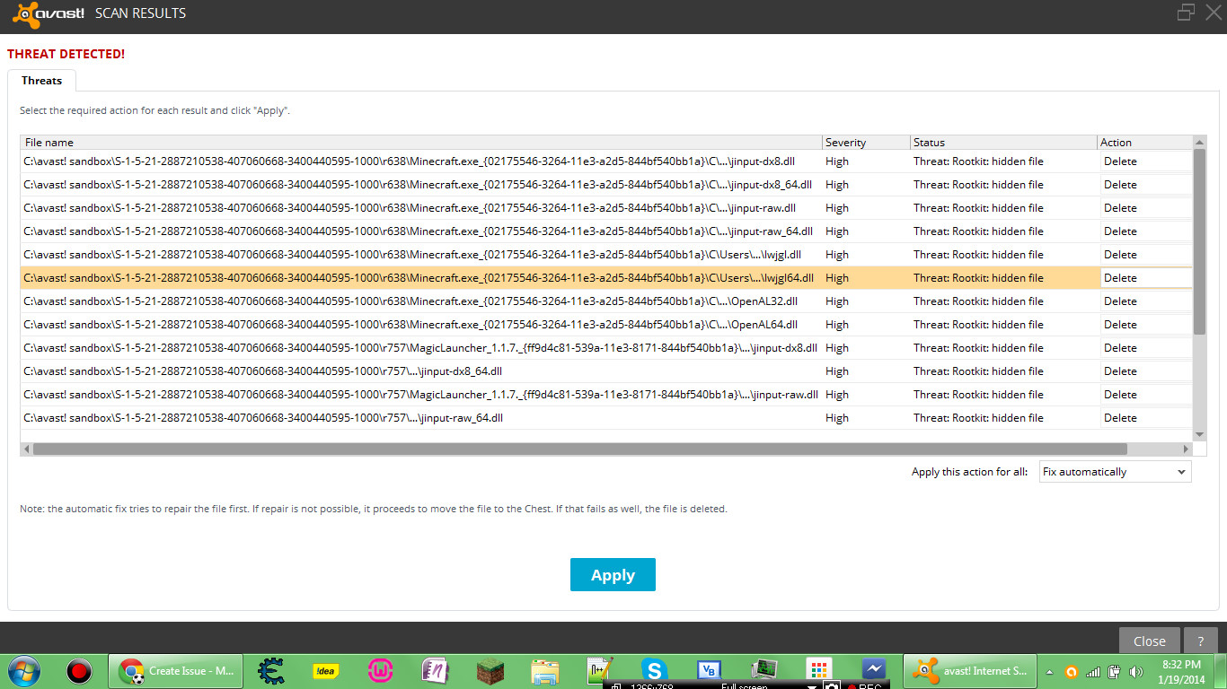Sort threats by Status column
Viewport: 1227px width, 689px height.
[x=1003, y=142]
